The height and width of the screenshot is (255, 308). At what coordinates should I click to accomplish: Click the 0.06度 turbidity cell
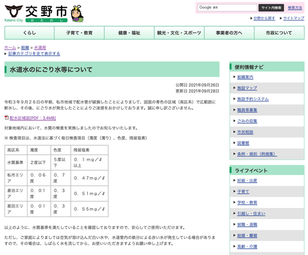pyautogui.click(x=39, y=178)
